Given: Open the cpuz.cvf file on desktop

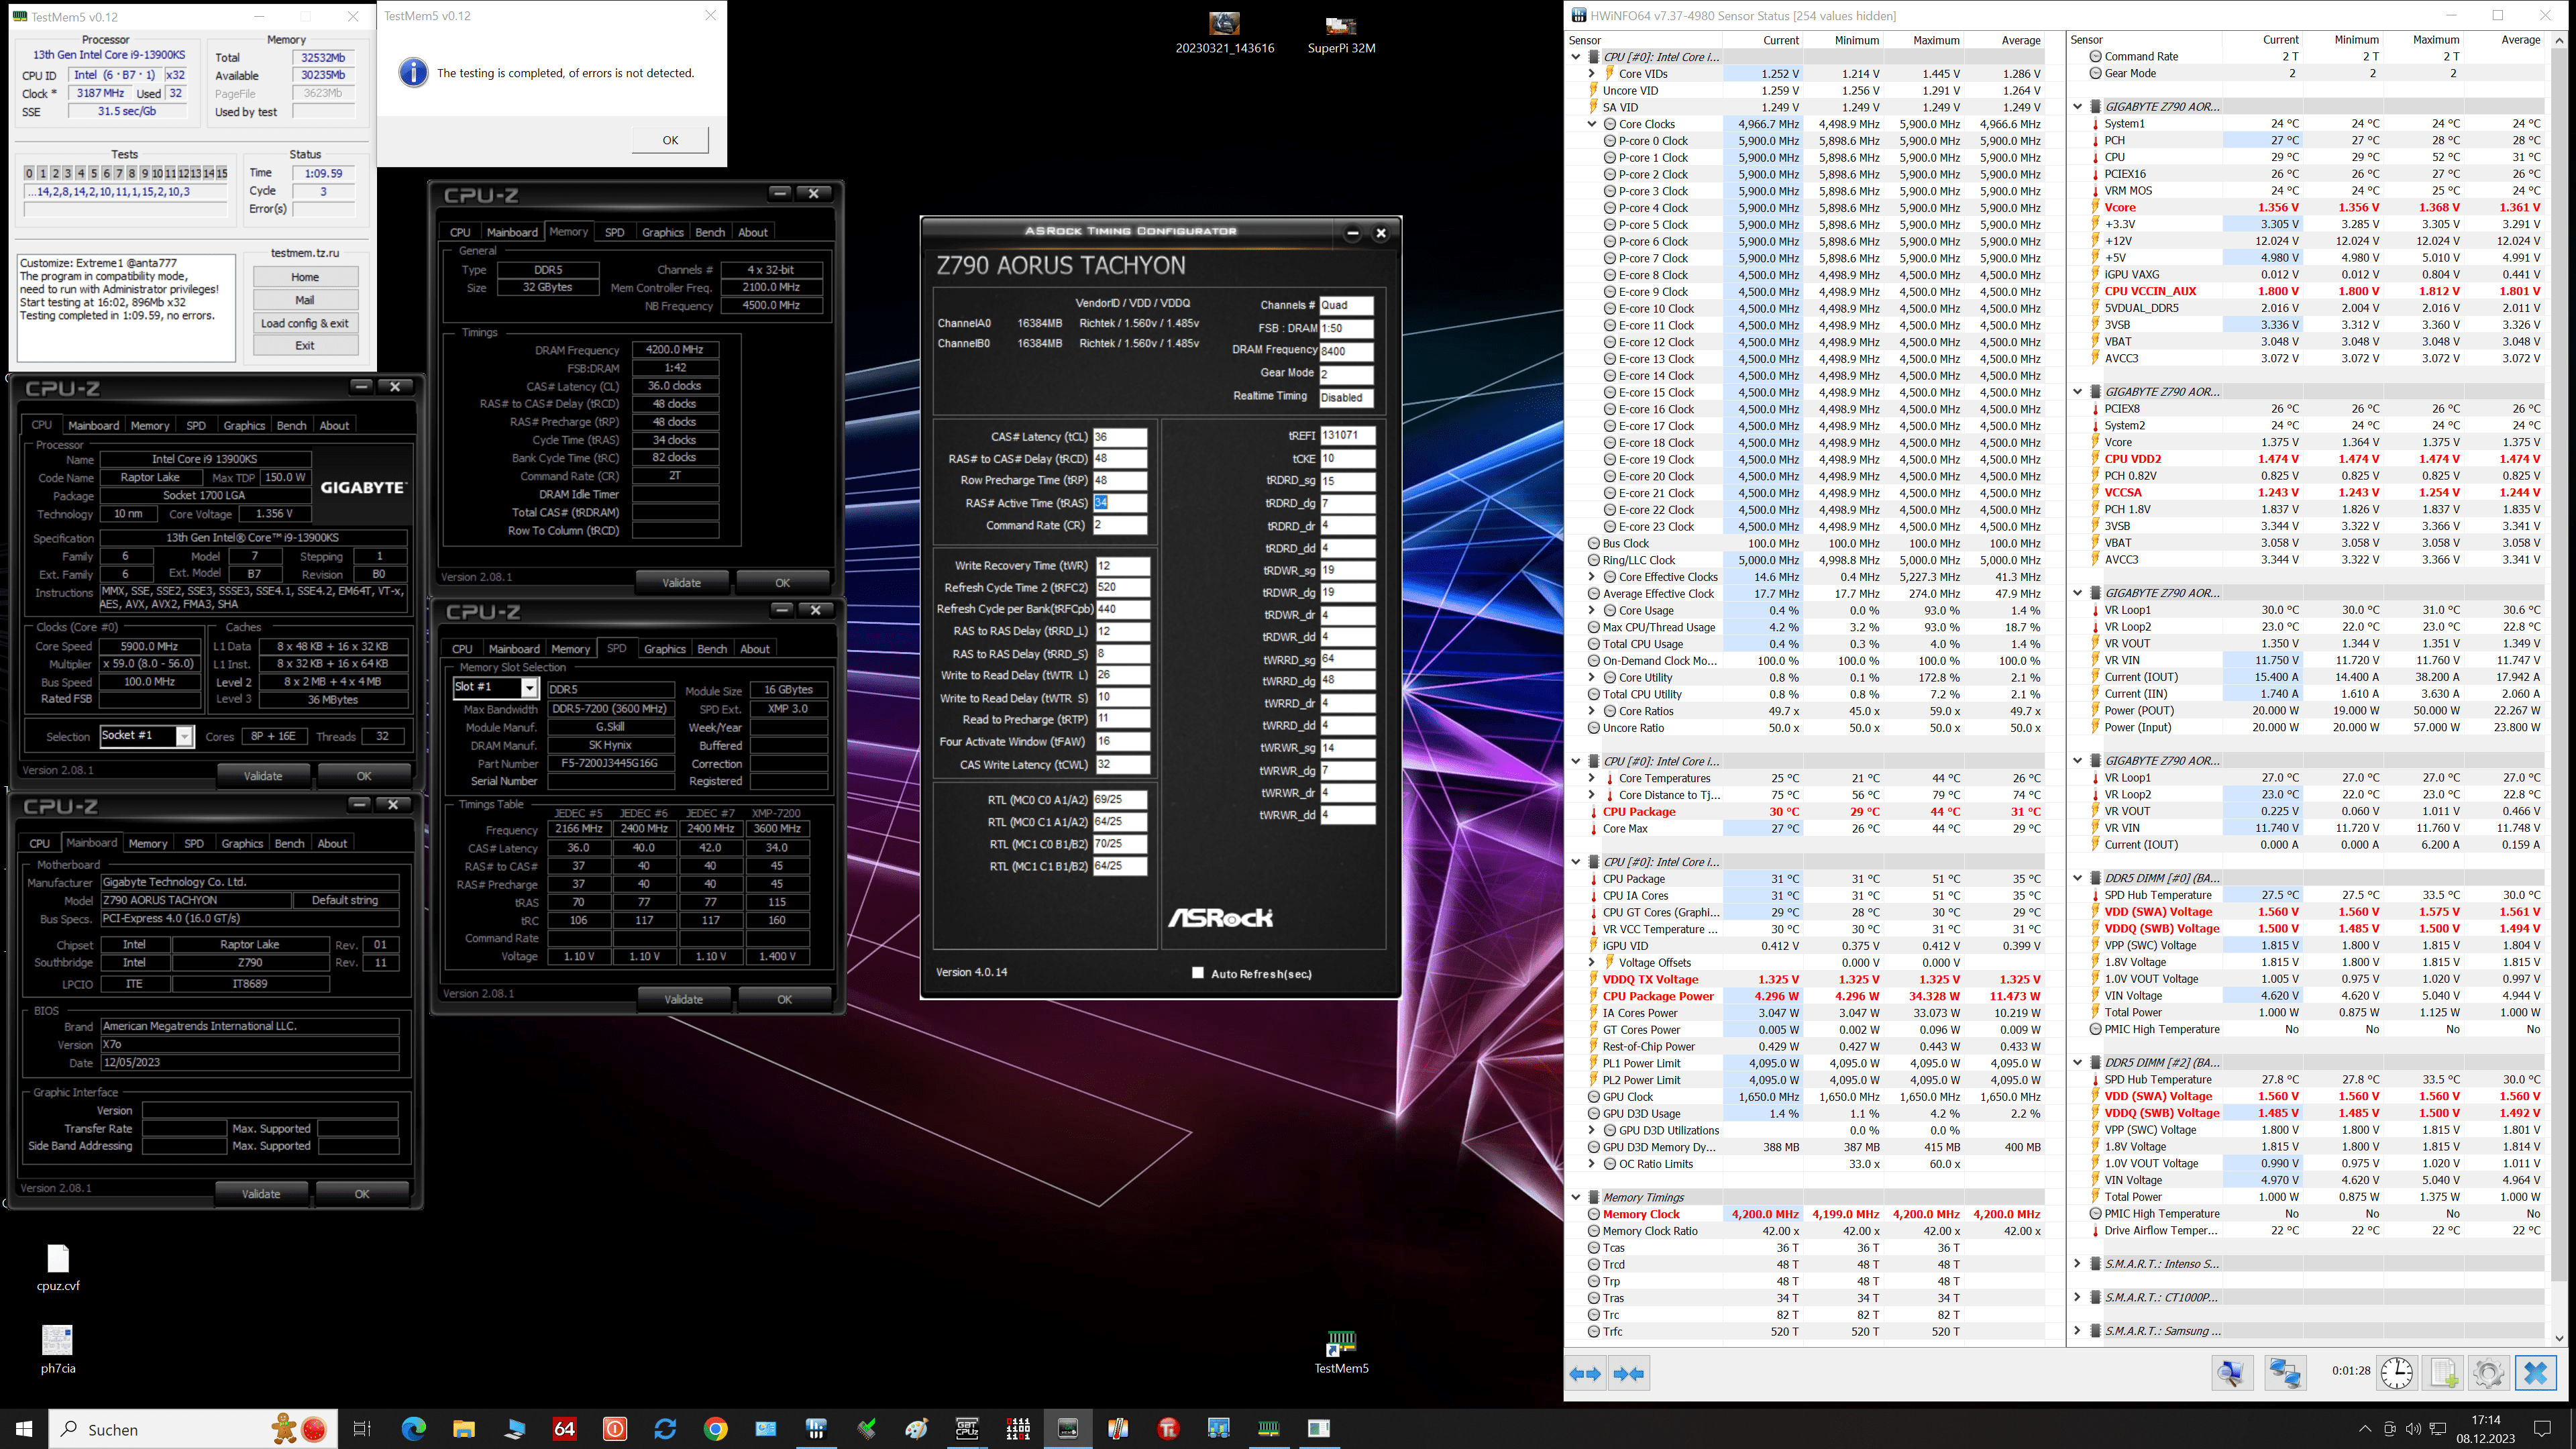Looking at the screenshot, I should point(58,1268).
